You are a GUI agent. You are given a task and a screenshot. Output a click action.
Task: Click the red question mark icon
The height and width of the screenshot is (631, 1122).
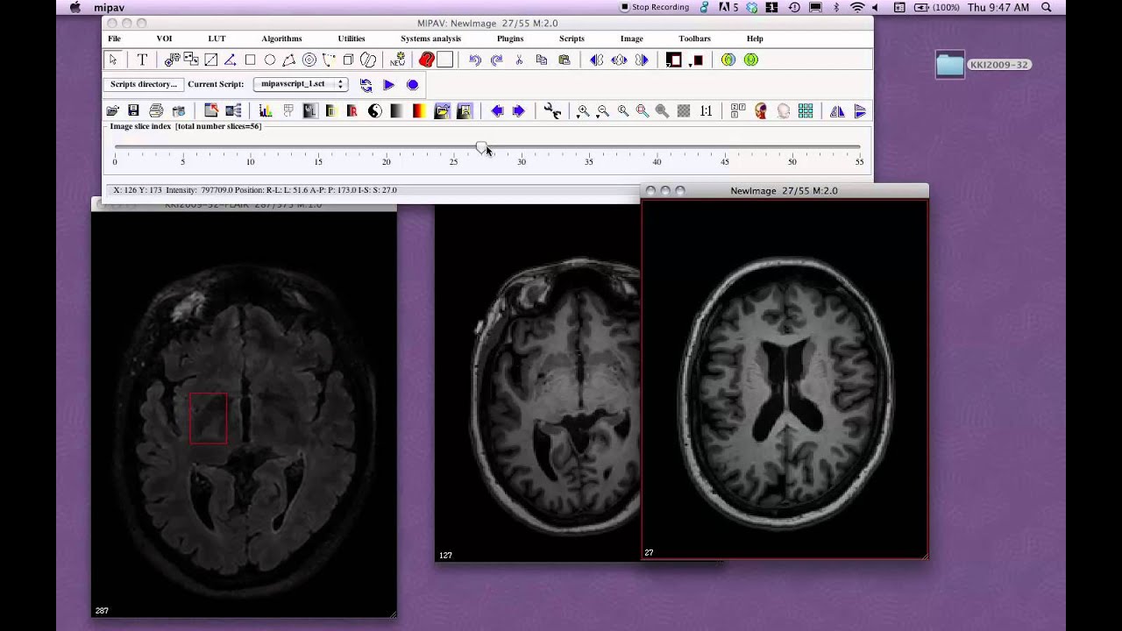tap(426, 60)
